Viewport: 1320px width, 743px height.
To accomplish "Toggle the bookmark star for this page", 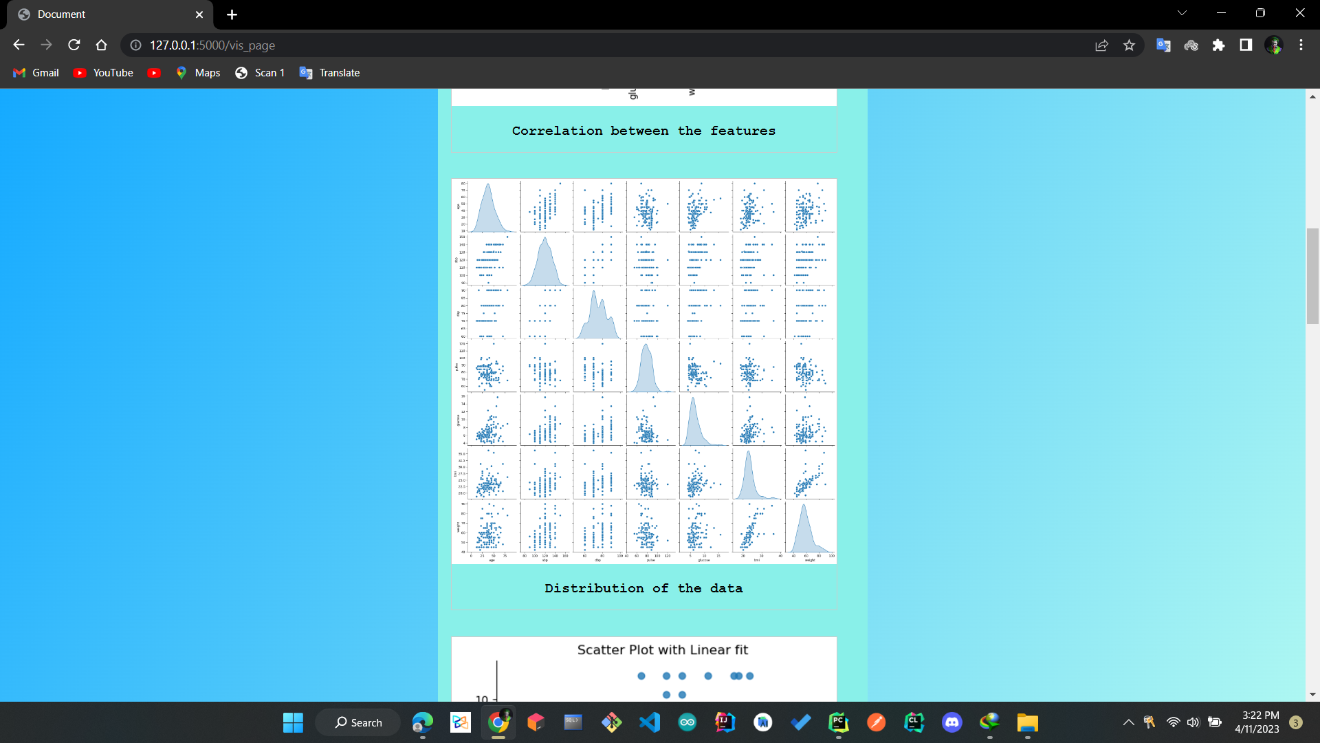I will pos(1129,45).
